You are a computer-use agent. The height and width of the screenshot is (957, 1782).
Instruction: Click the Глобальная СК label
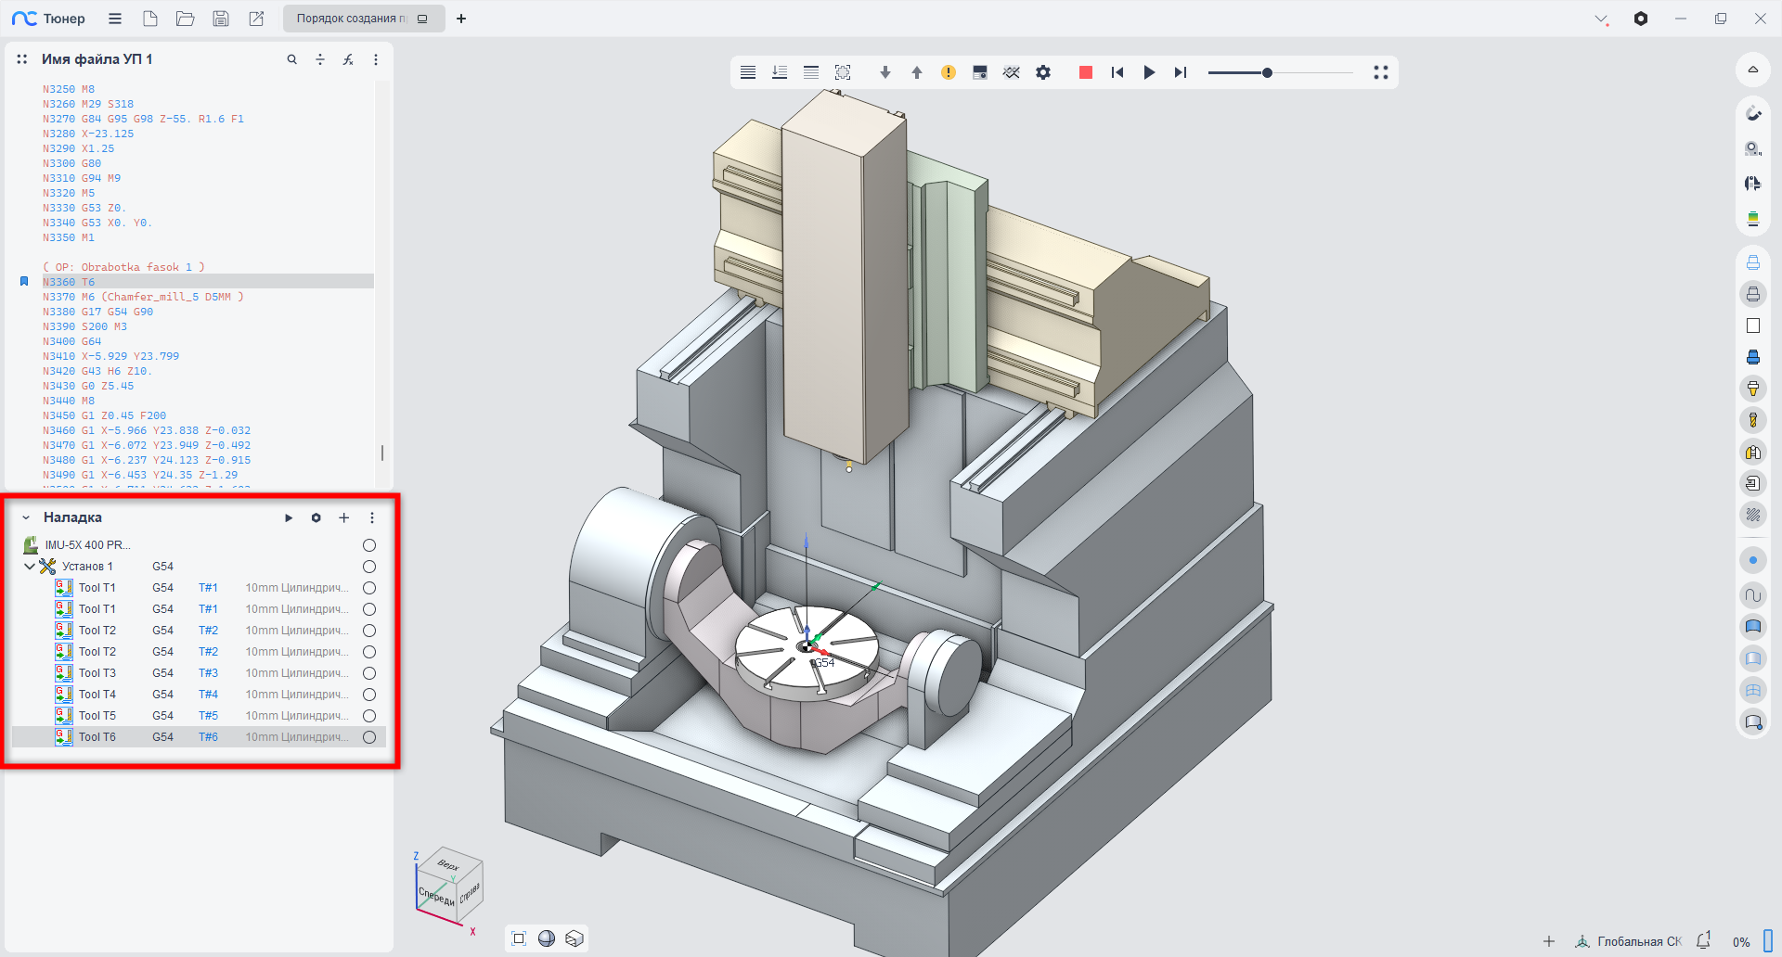[1638, 941]
